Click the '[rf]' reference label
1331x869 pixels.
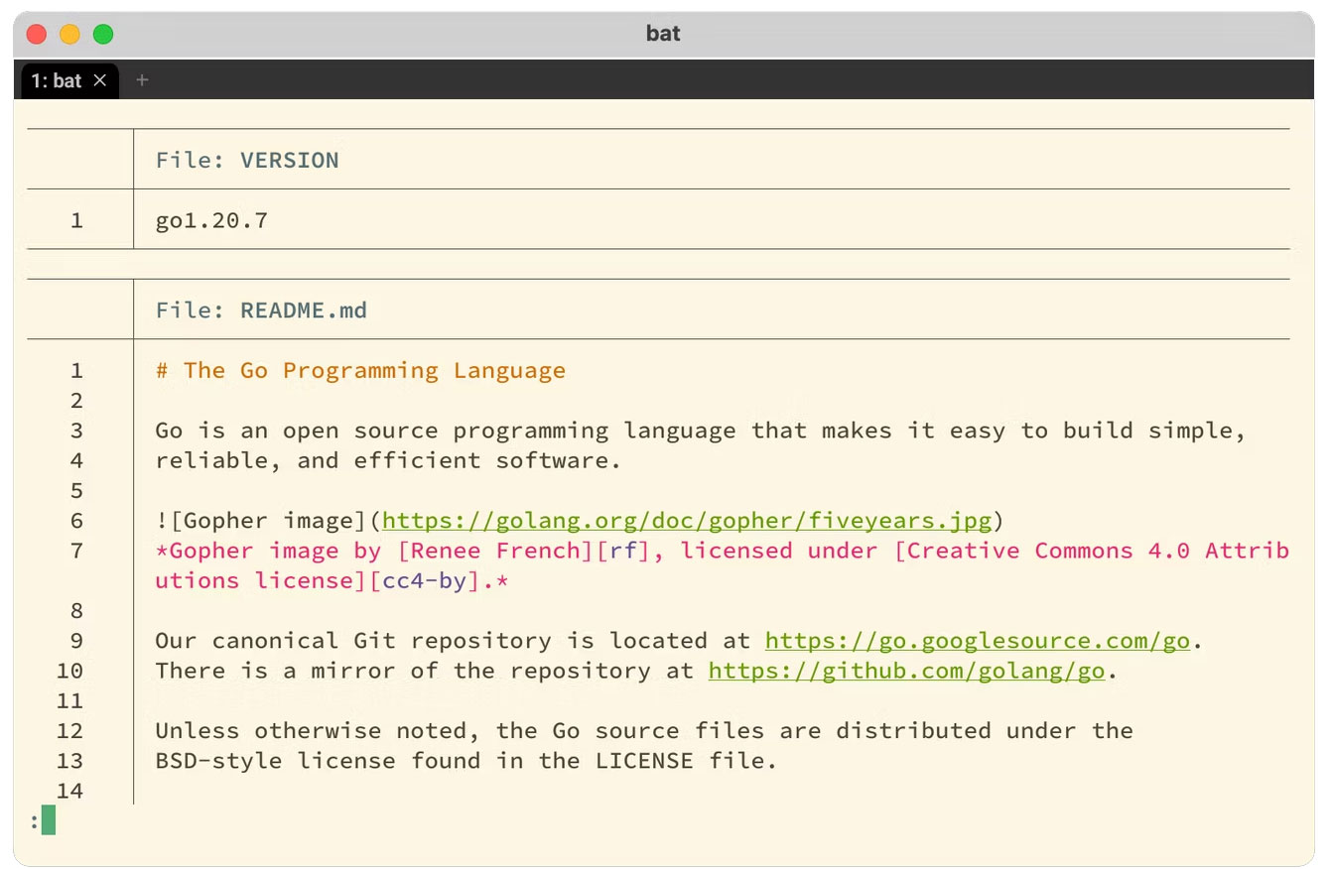(x=622, y=551)
